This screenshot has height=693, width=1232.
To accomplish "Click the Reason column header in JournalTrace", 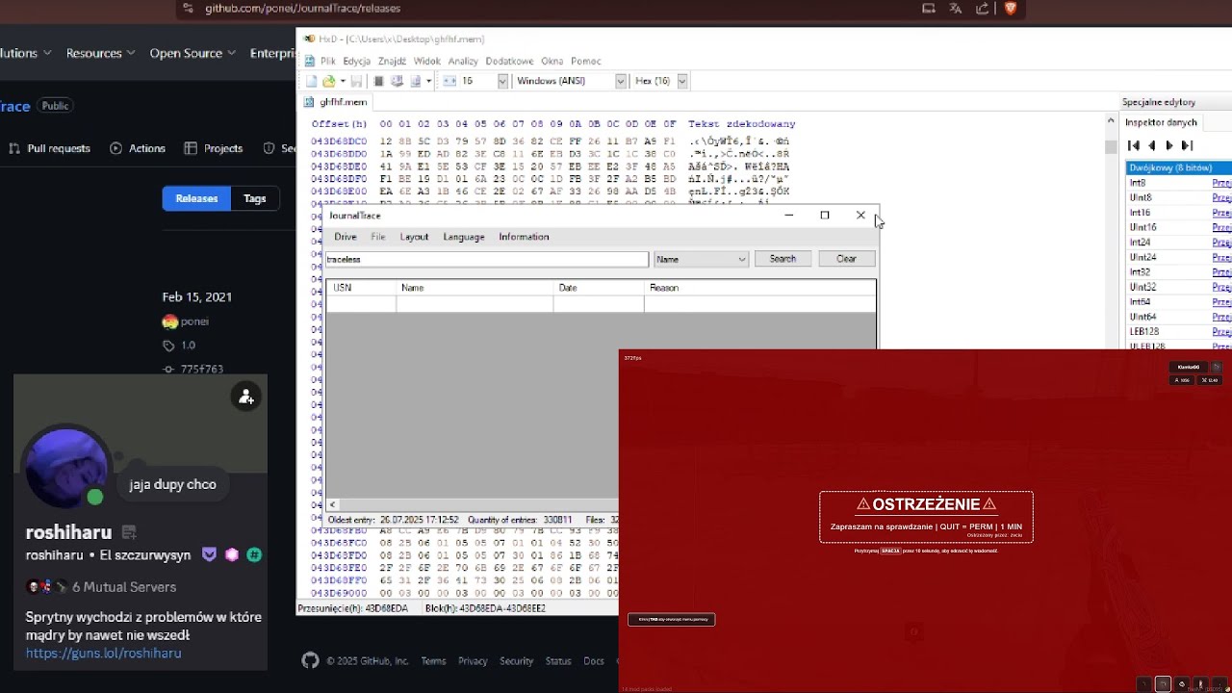I will (x=759, y=288).
